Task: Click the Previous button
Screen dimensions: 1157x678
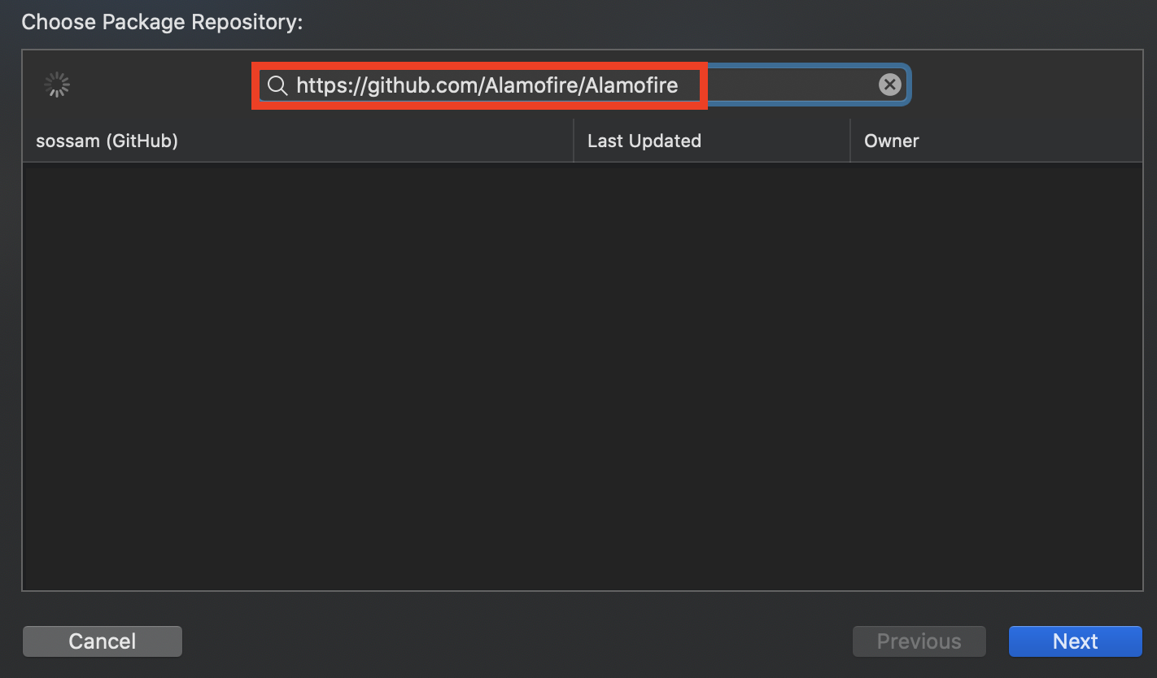Action: tap(919, 641)
